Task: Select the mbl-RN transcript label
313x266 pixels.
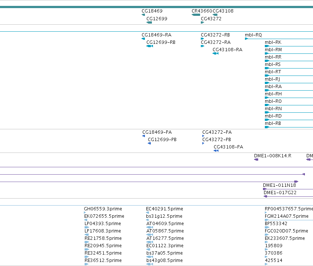Action: tap(273, 109)
